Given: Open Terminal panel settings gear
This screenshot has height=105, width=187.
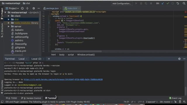Looking at the screenshot, I should 179,59.
